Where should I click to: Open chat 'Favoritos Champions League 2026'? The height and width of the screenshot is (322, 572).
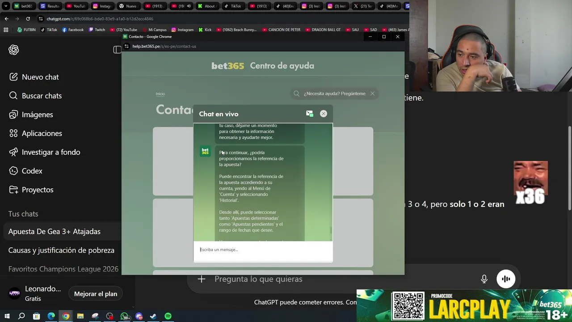63,269
